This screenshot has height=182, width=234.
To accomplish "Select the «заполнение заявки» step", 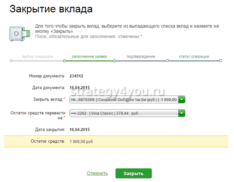I will point(88,57).
